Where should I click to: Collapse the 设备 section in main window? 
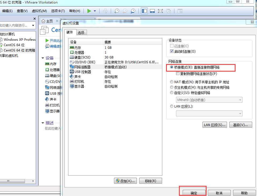[43, 58]
